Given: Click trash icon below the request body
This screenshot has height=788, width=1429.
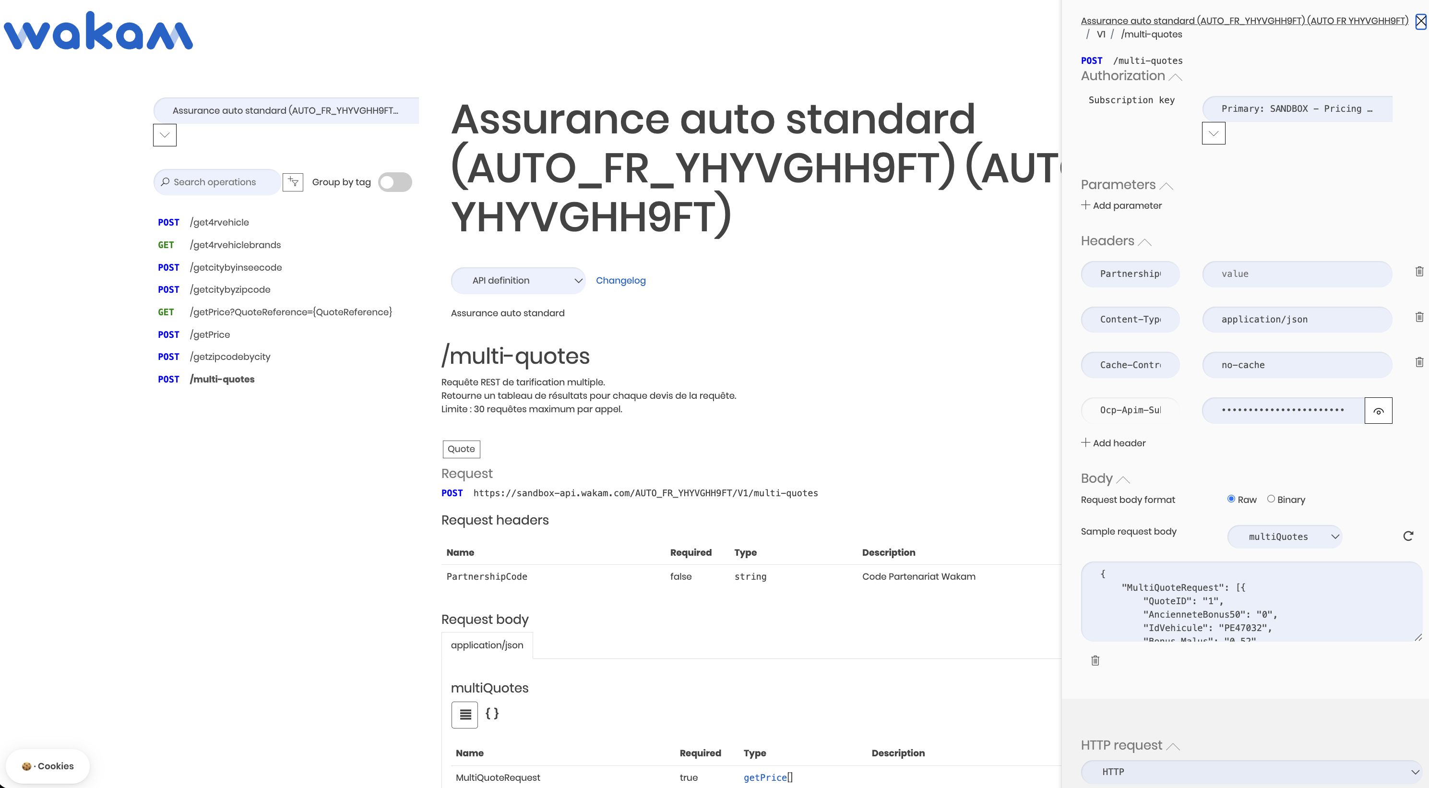Looking at the screenshot, I should tap(1095, 660).
